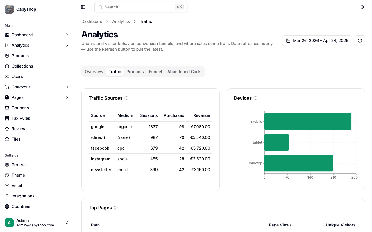
Task: Click Dashboard in the breadcrumb
Action: pos(92,21)
